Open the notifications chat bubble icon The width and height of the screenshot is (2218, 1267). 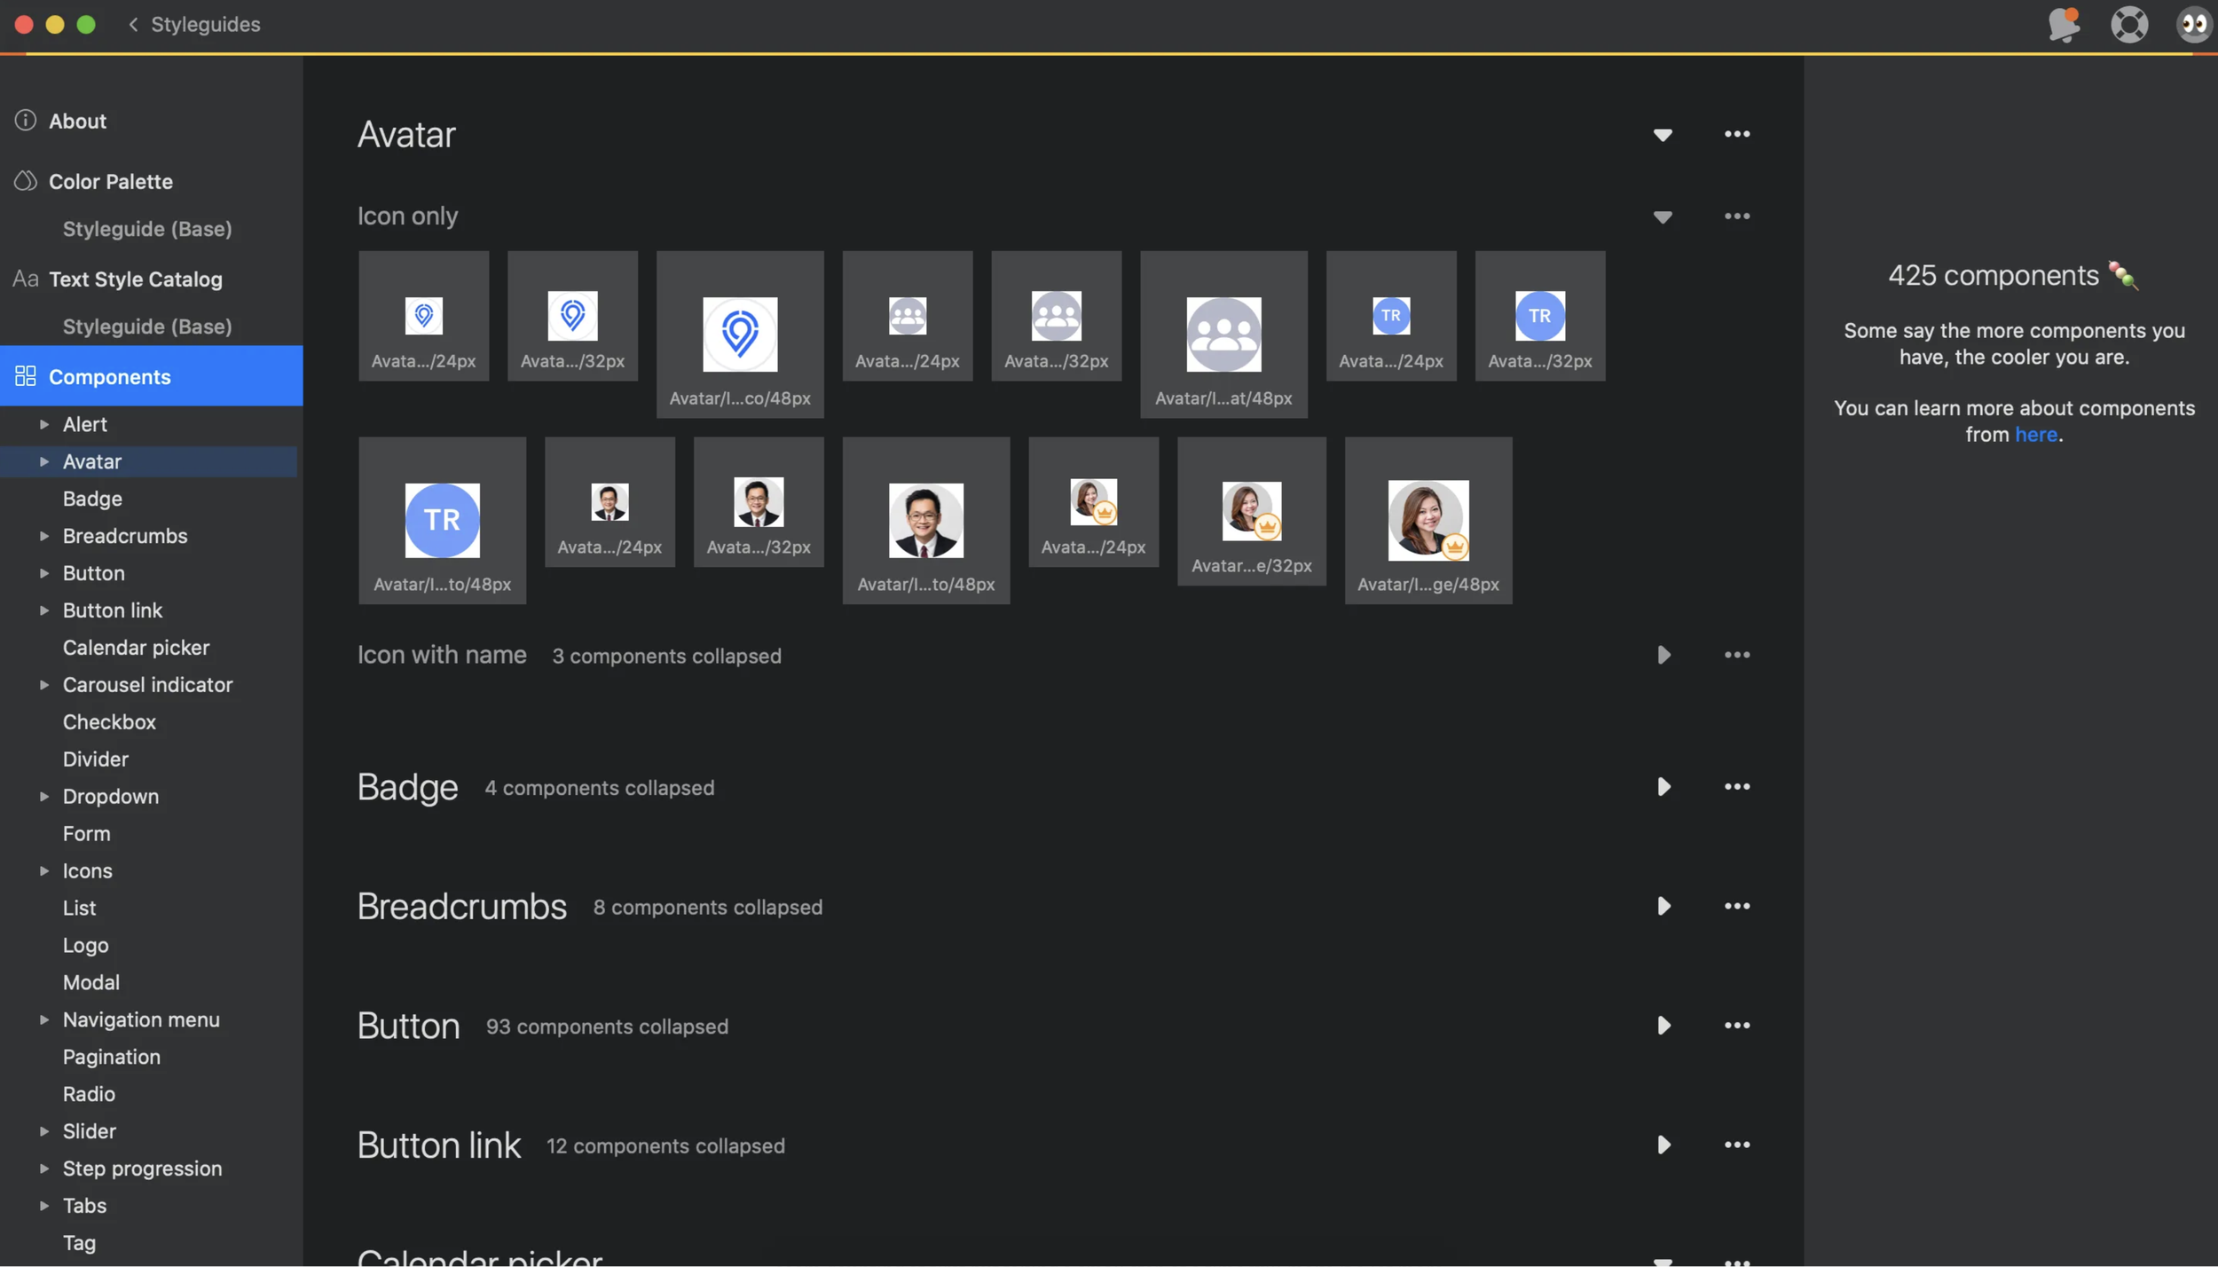click(2064, 24)
